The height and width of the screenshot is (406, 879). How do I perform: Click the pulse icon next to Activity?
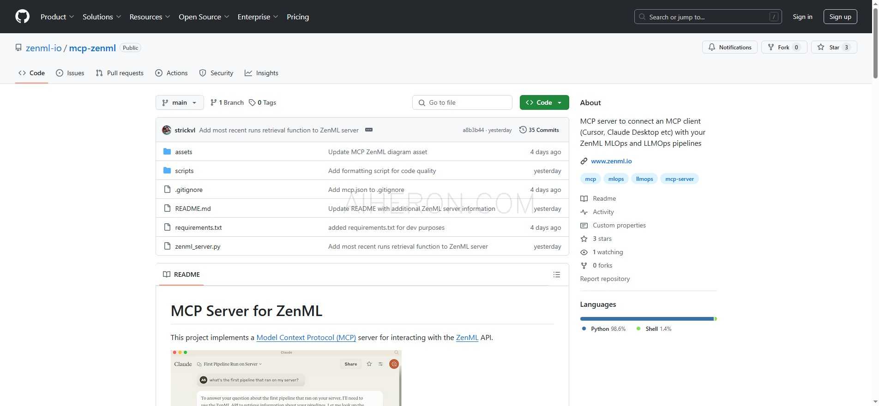(x=584, y=212)
